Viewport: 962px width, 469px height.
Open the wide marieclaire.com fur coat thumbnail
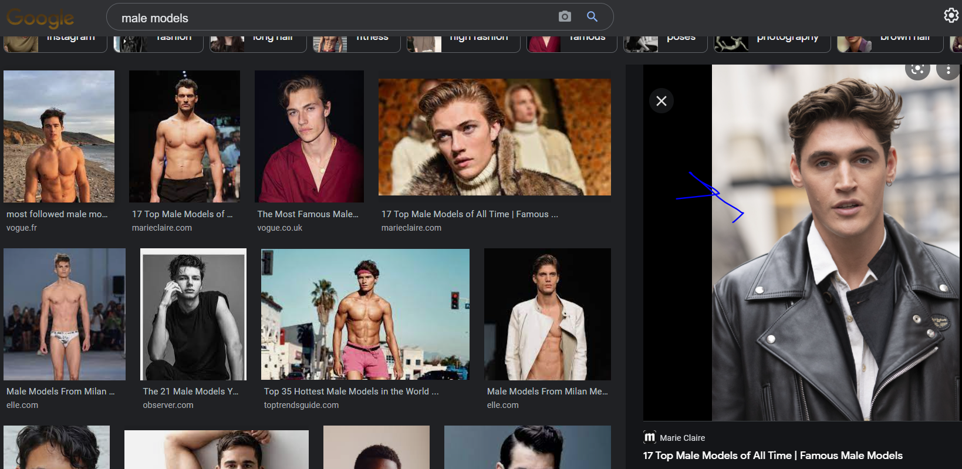point(495,137)
